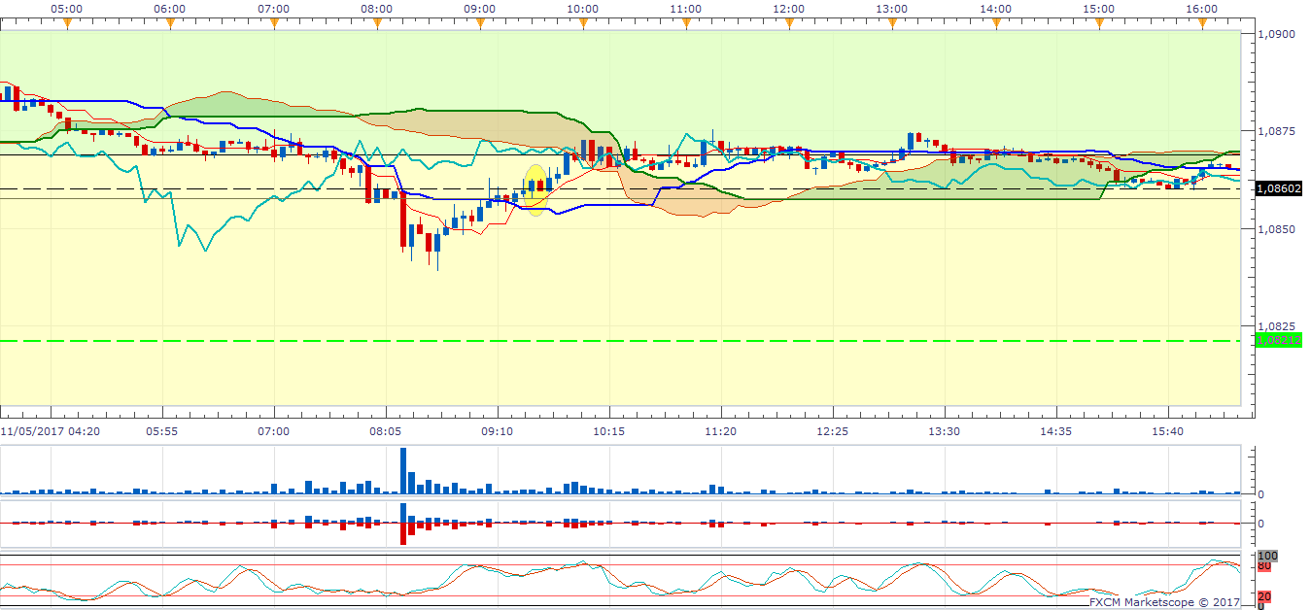Click the oscillator 80 level label
Image resolution: width=1311 pixels, height=610 pixels.
tap(1264, 565)
